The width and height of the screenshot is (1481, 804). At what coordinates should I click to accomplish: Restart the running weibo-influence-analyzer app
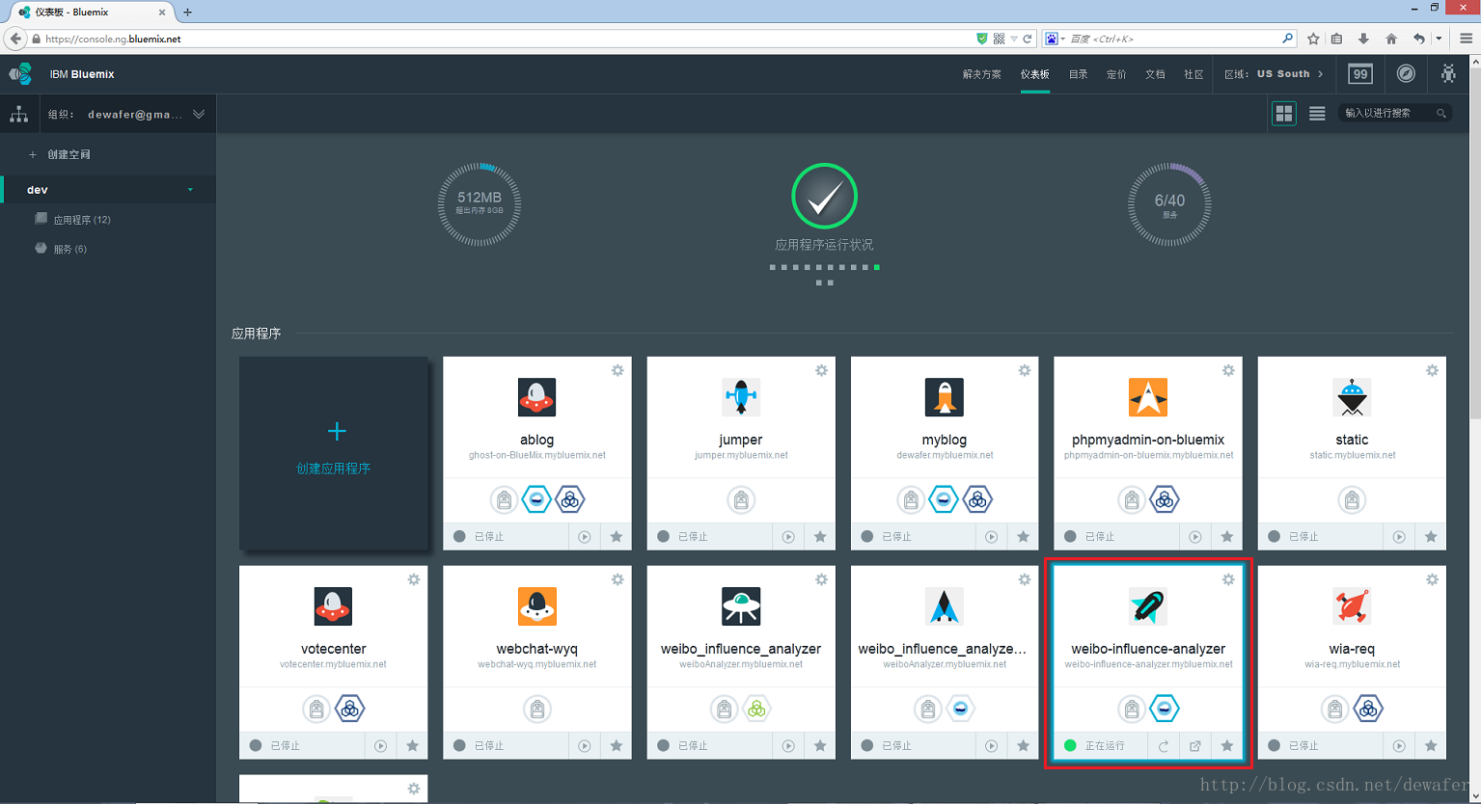pos(1164,746)
